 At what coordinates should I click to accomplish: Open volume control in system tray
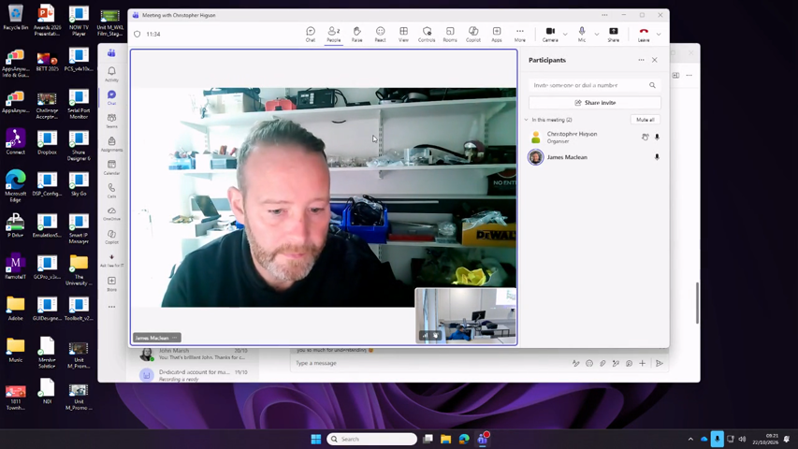tap(742, 439)
